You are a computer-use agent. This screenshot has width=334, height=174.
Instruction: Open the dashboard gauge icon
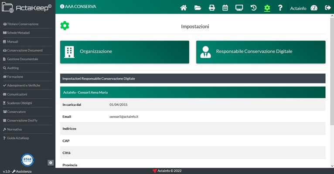tap(314, 8)
